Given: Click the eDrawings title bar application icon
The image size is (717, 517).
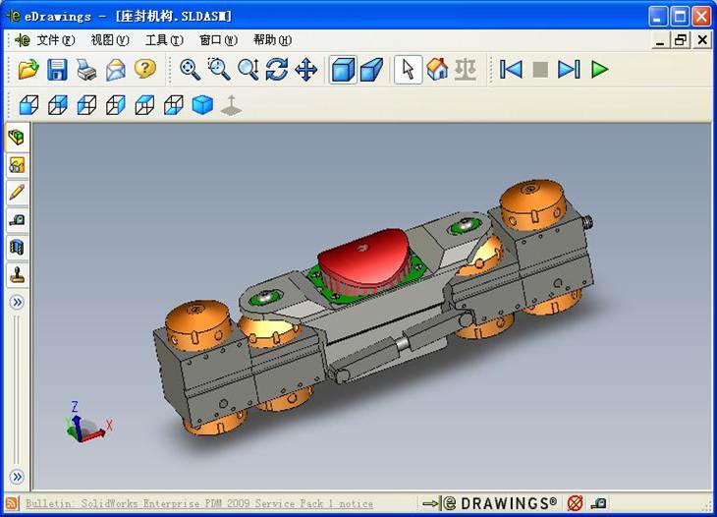Looking at the screenshot, I should [14, 16].
